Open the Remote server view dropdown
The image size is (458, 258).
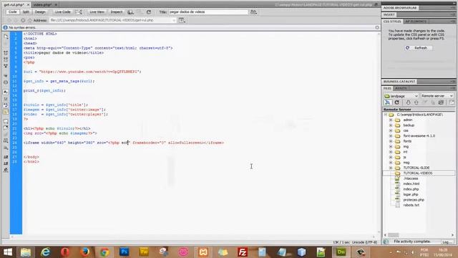point(437,96)
